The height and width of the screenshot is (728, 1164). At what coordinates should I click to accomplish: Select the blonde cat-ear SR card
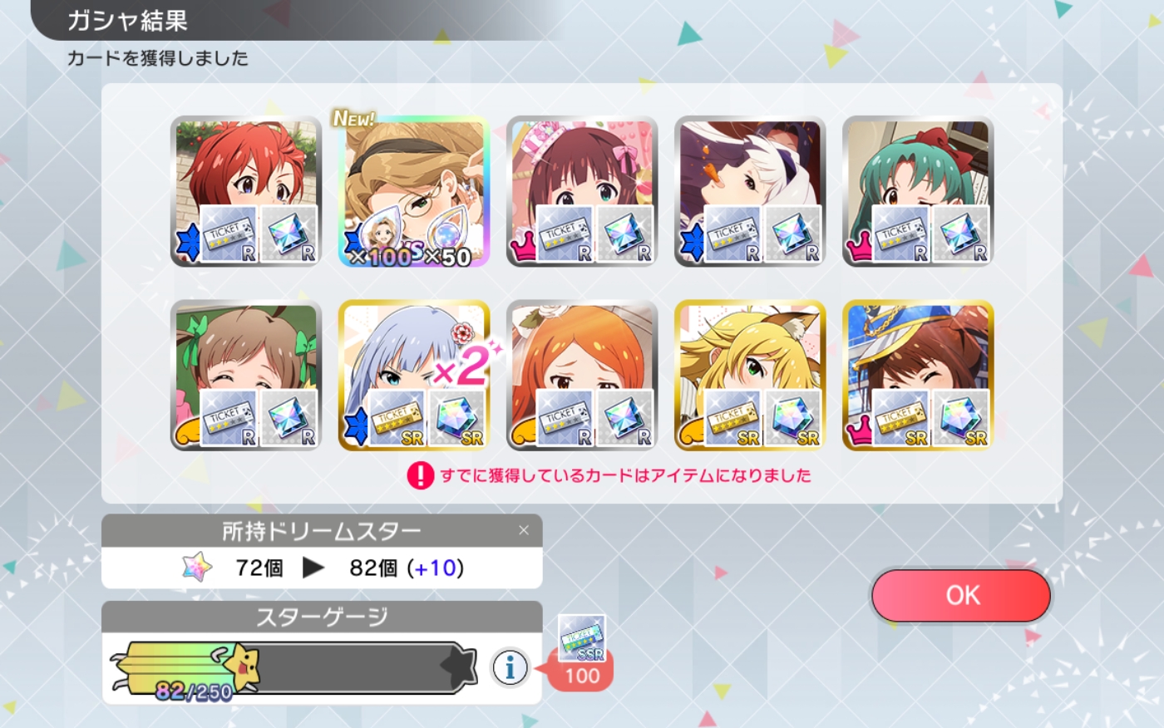point(750,376)
